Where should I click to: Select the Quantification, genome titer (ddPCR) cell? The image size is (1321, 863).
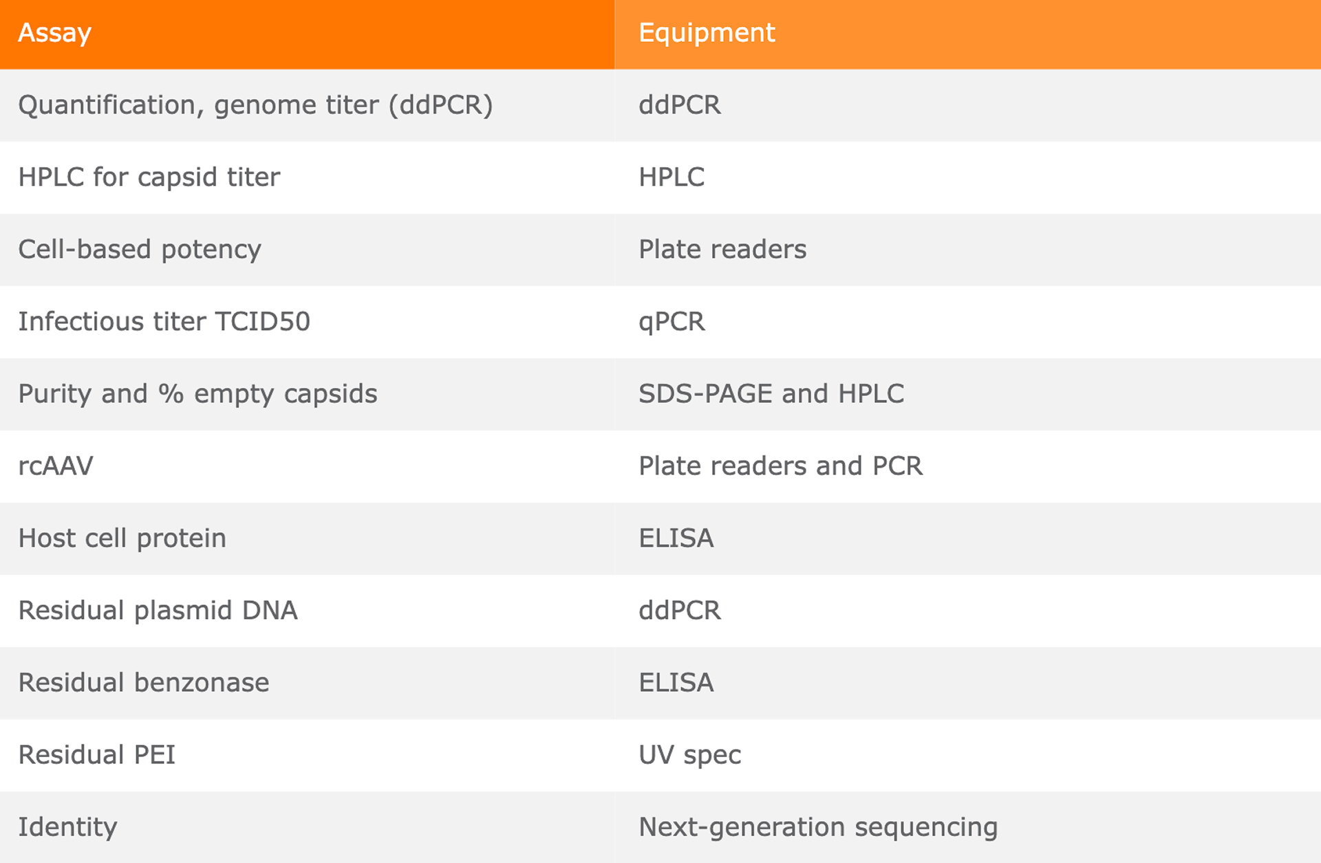(x=307, y=105)
